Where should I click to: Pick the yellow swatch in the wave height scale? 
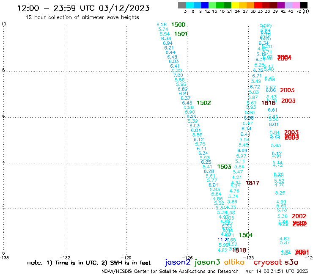tap(235, 5)
